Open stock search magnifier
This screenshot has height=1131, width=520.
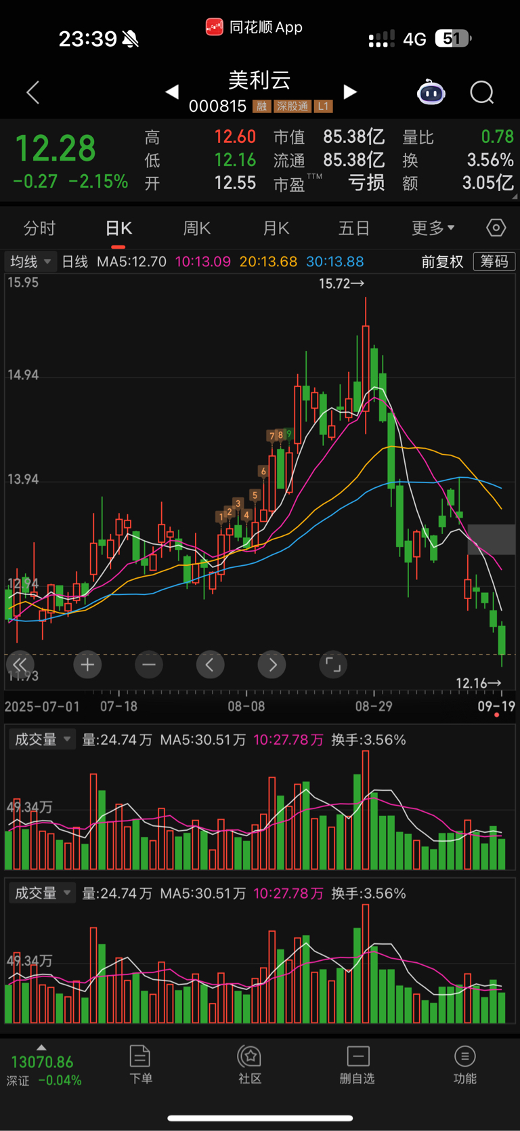click(x=482, y=92)
